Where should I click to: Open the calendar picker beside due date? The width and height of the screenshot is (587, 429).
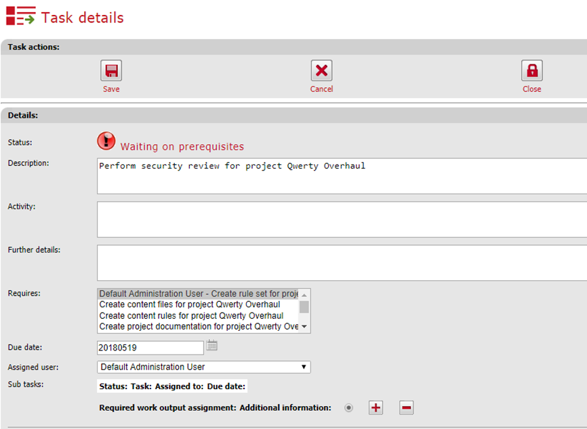coord(211,346)
